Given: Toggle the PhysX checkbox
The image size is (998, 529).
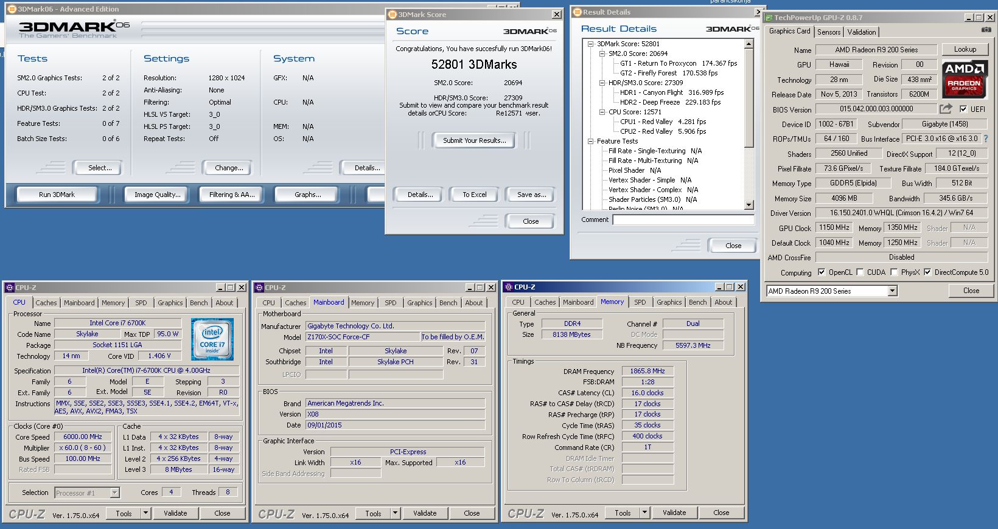Looking at the screenshot, I should pyautogui.click(x=894, y=272).
